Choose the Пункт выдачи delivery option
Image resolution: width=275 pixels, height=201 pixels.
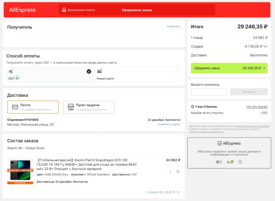89,107
